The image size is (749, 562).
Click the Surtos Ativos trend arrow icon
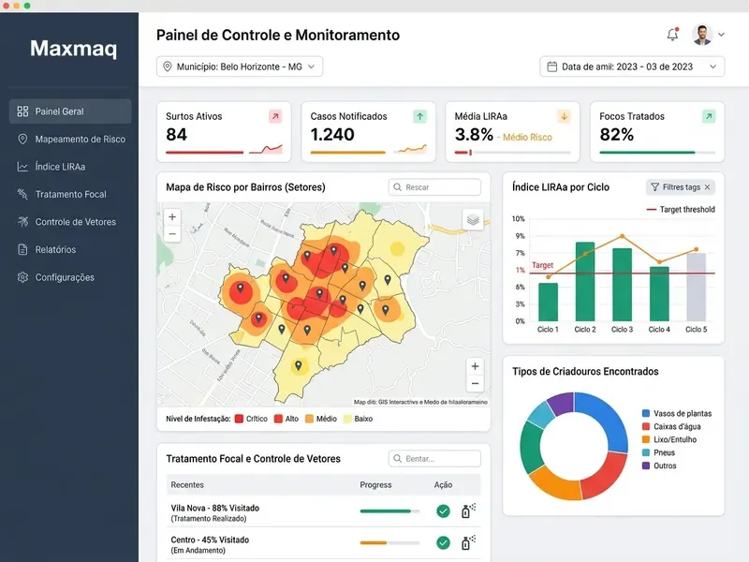click(275, 116)
